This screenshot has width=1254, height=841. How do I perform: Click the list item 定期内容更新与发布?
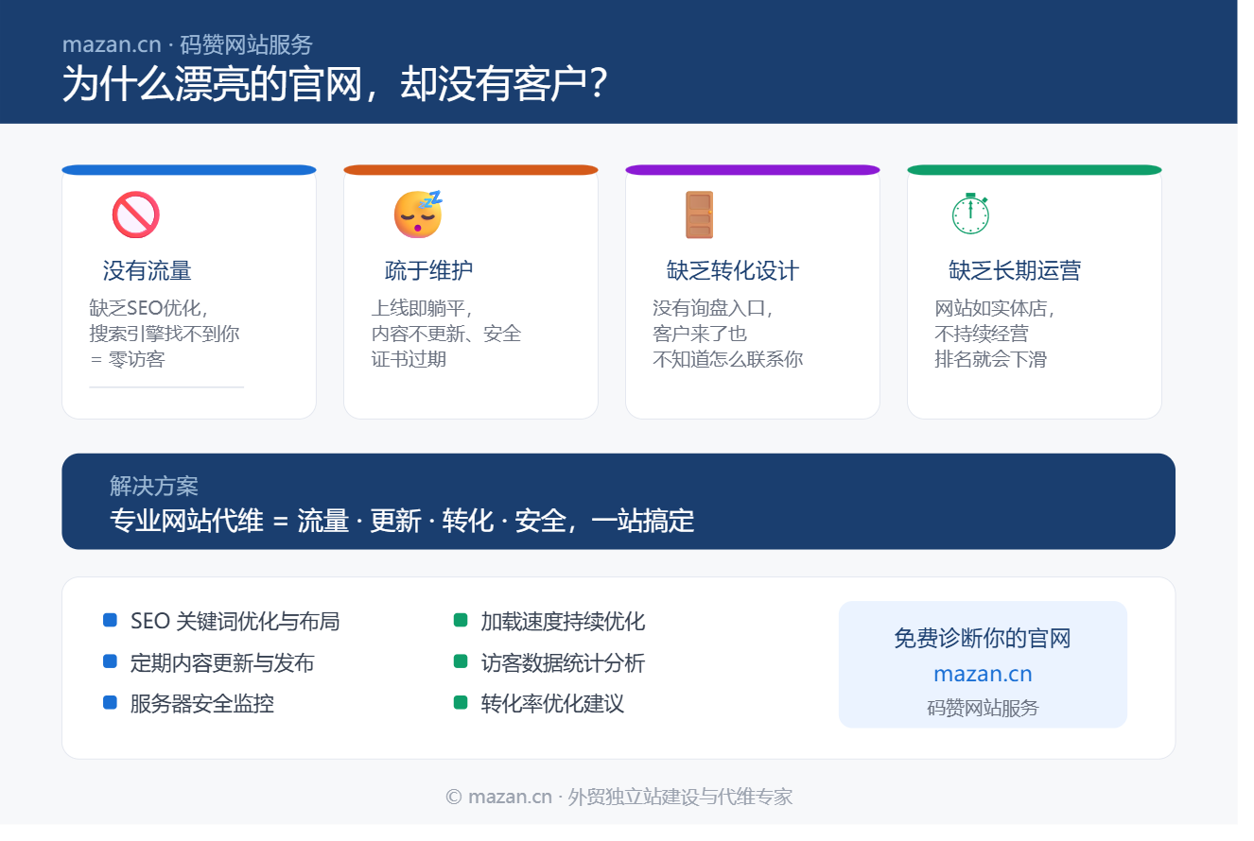[x=222, y=662]
